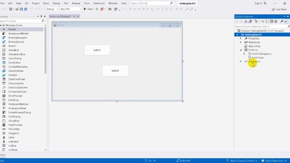Click the Collapse All icon in Solution Explorer

[271, 21]
